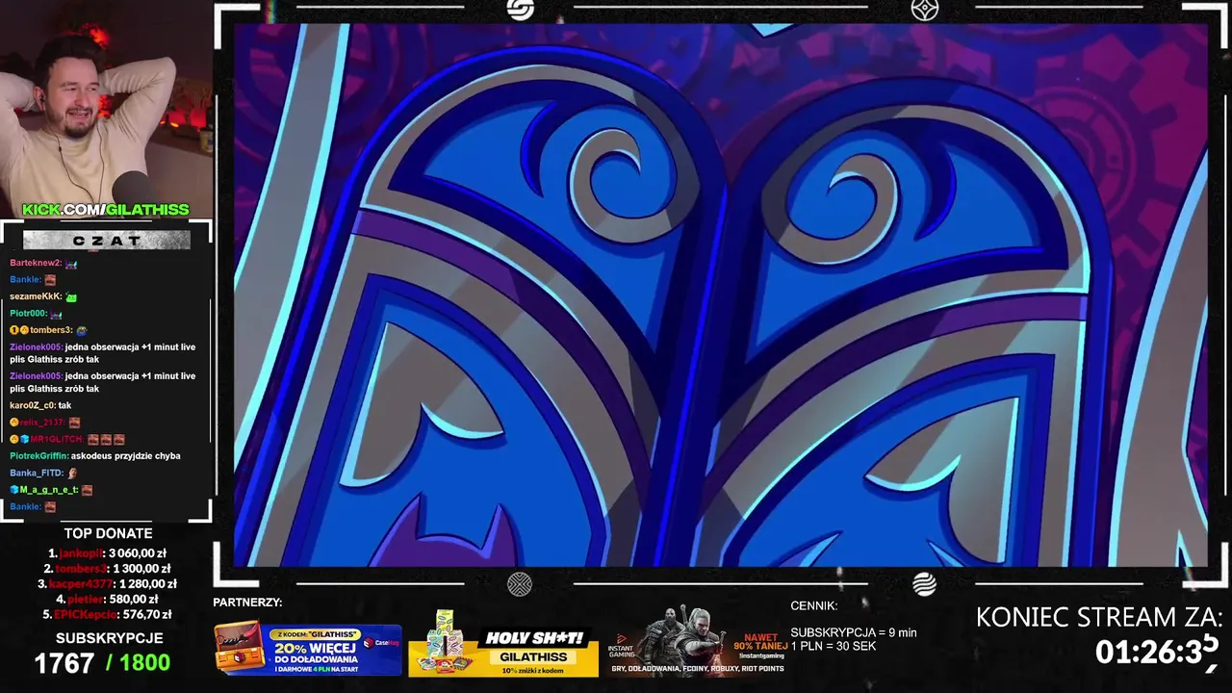Click the TOP DONATE heading

108,533
